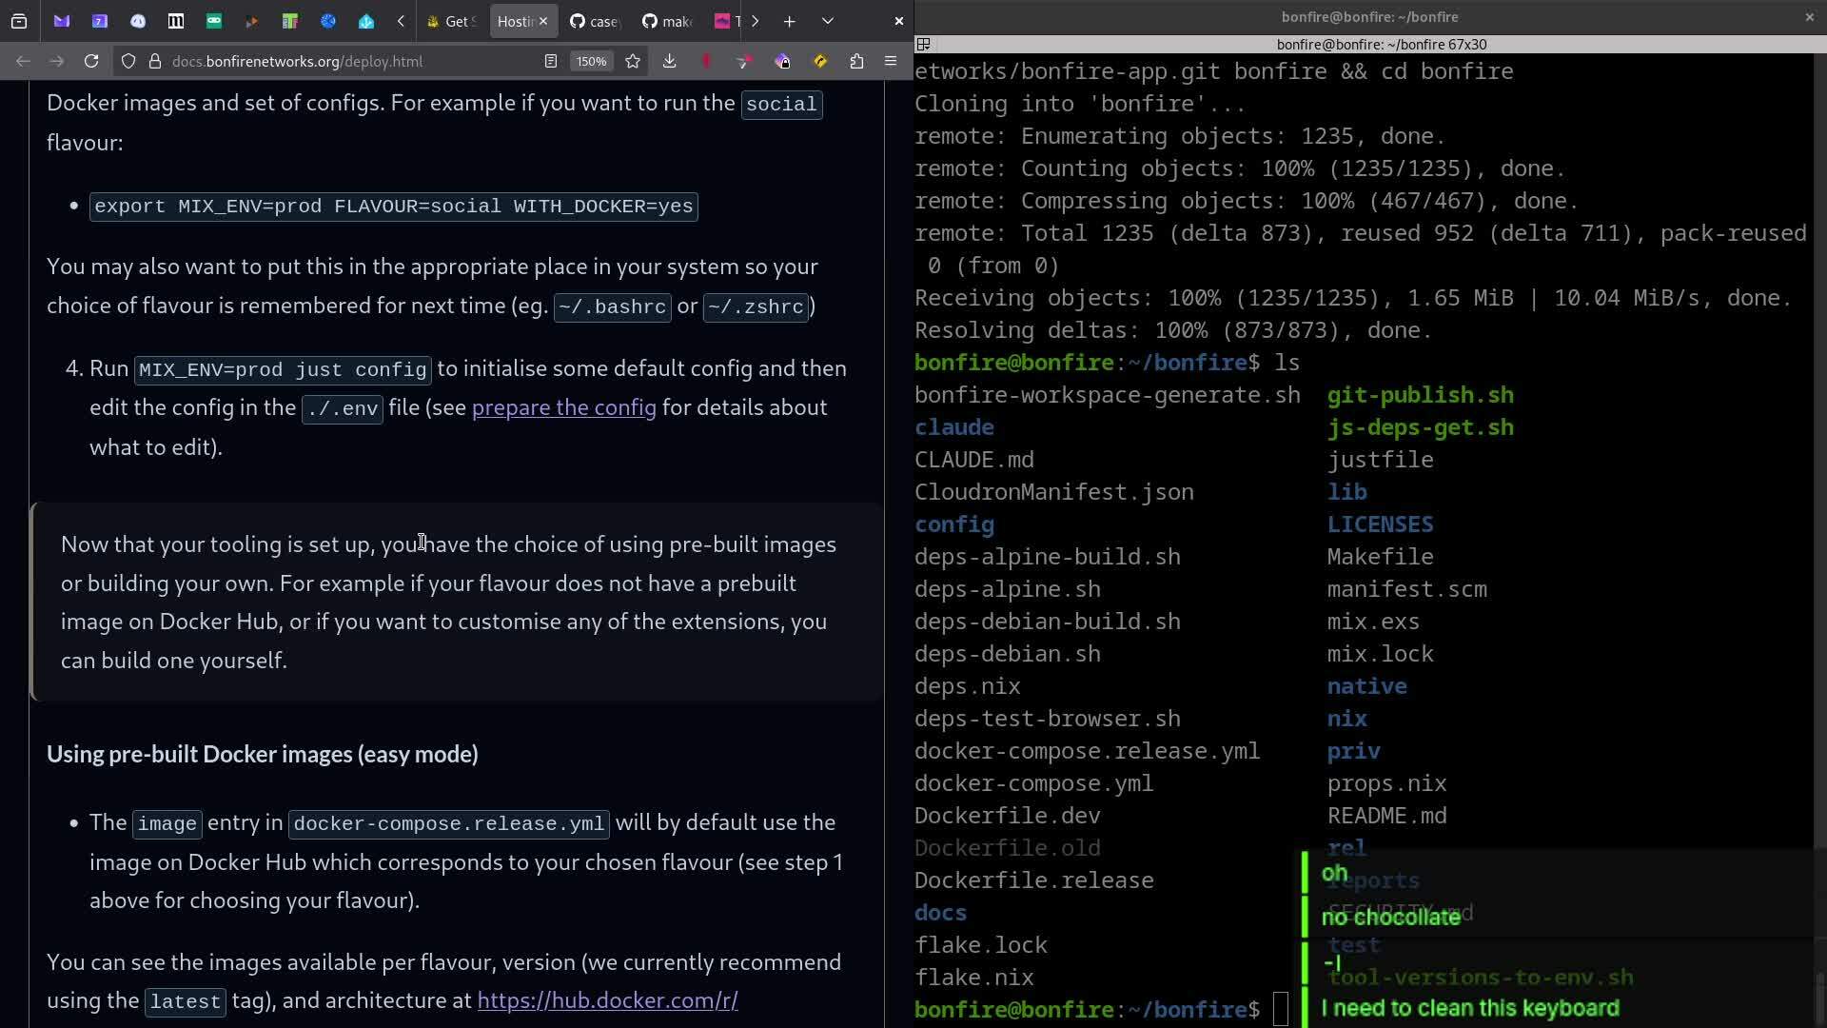The image size is (1827, 1028).
Task: Switch to the pink-icon 'T' tab
Action: pos(726,21)
